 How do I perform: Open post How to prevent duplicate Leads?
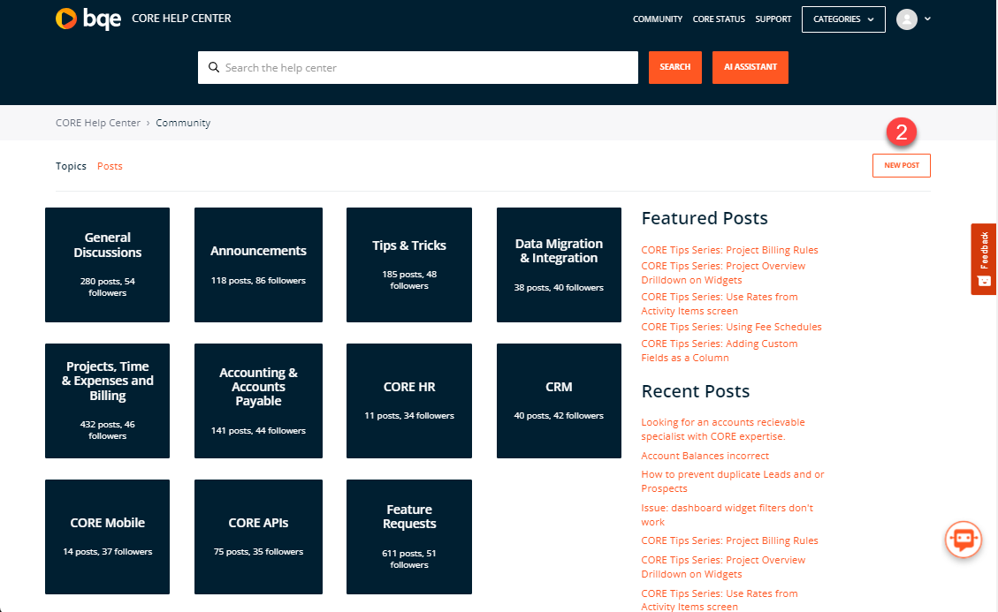coord(733,481)
